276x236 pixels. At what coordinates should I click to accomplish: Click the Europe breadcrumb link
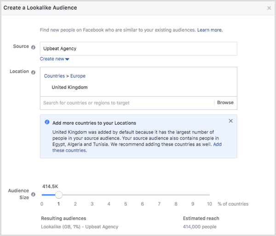pyautogui.click(x=78, y=76)
